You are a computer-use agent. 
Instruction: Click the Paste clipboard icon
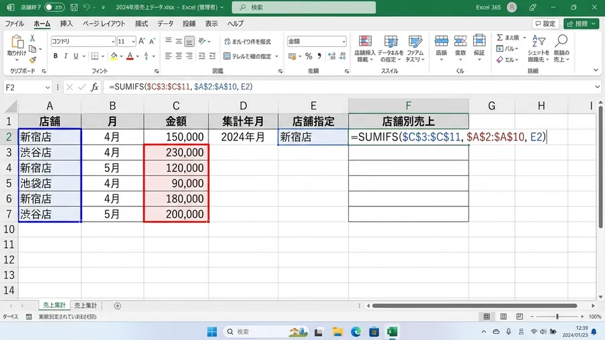(x=17, y=41)
